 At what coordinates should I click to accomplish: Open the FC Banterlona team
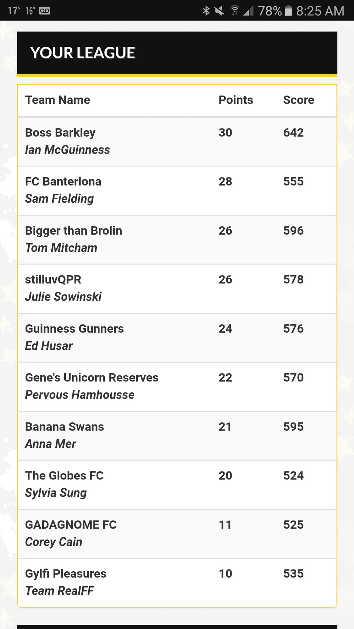point(177,191)
